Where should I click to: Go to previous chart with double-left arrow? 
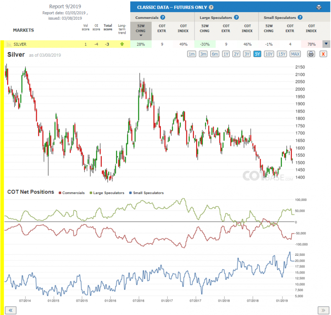click(x=10, y=310)
